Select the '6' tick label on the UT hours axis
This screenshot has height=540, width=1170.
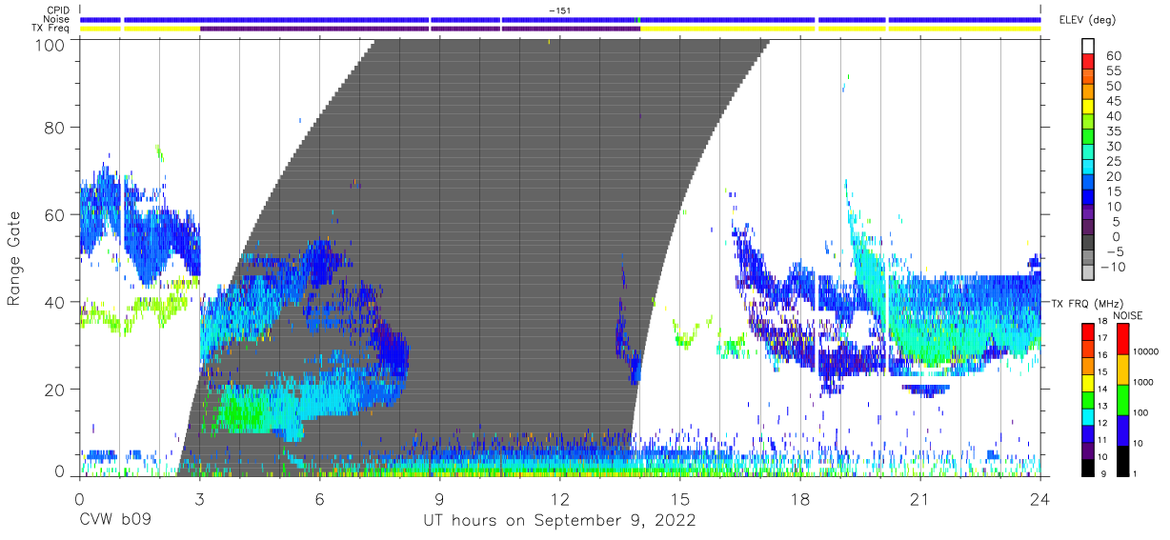click(319, 499)
